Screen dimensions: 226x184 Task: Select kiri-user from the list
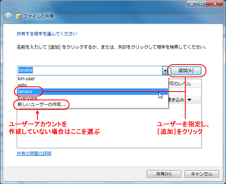pos(93,78)
